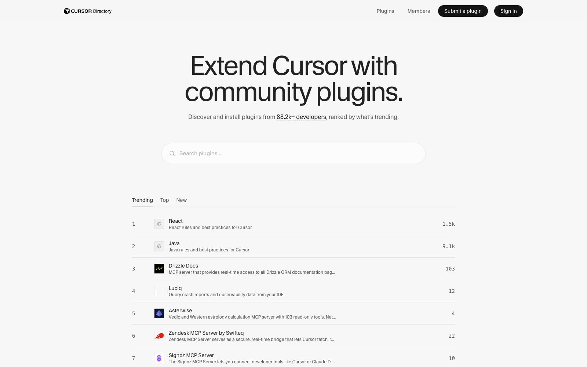587x367 pixels.
Task: Select the Drizzle ORM documentation description text
Action: pos(252,272)
